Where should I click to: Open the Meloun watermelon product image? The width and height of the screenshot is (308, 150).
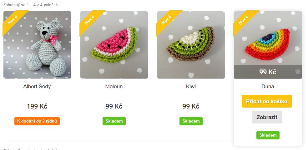(114, 45)
